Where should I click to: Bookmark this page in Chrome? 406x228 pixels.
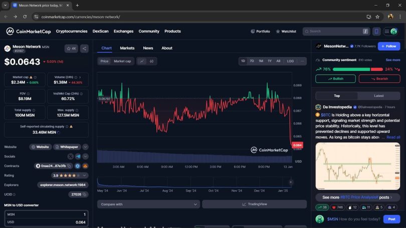pos(377,17)
